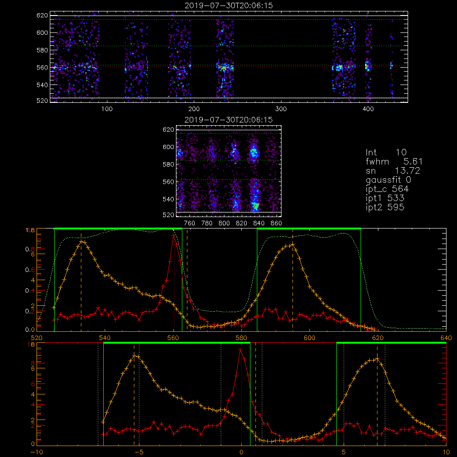Click x-axis label 820 of small image
Viewport: 457px width, 457px height.
click(242, 223)
